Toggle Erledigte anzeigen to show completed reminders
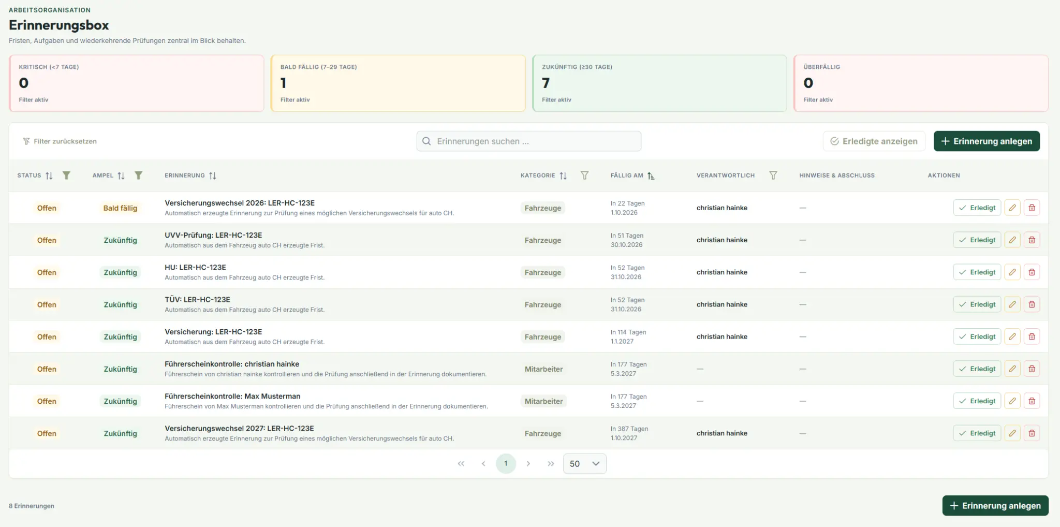Screen dimensions: 1060x527 tap(874, 141)
